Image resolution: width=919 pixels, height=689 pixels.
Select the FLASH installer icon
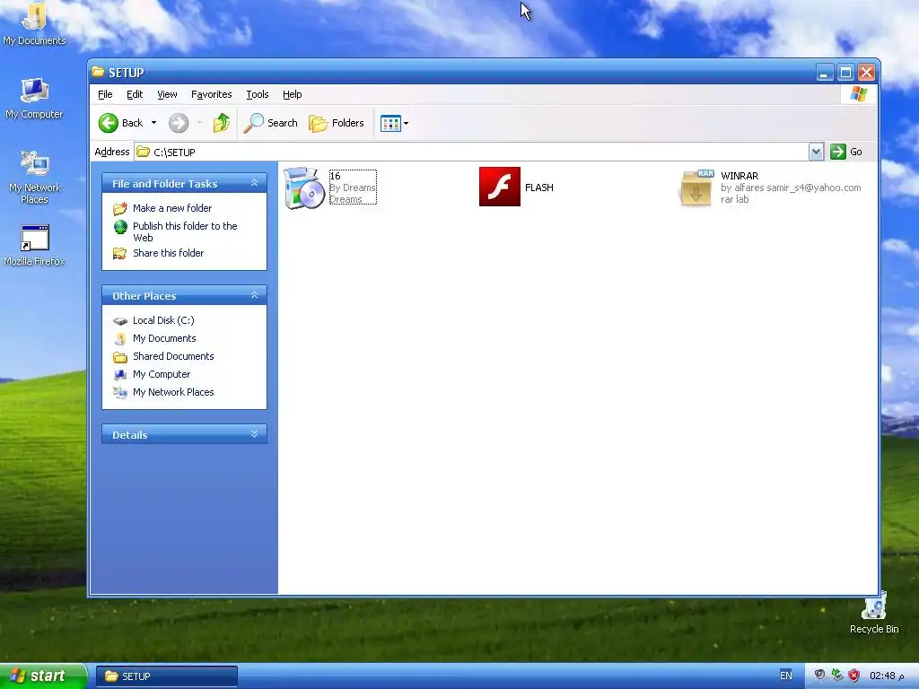(x=499, y=187)
